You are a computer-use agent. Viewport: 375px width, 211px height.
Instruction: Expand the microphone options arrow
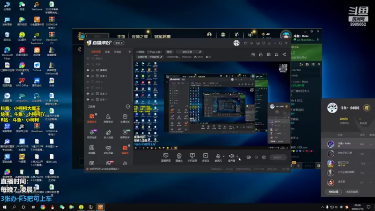tap(224, 156)
